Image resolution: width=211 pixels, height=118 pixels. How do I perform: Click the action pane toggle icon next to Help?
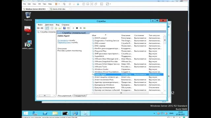pyautogui.click(x=68, y=28)
